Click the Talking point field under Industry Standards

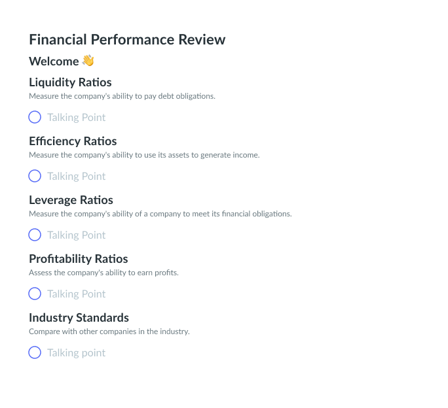76,353
